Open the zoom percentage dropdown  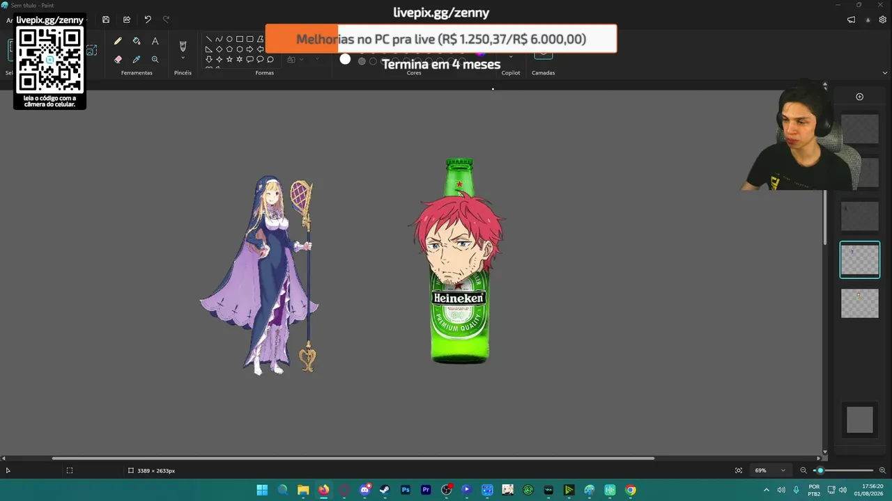click(x=783, y=470)
